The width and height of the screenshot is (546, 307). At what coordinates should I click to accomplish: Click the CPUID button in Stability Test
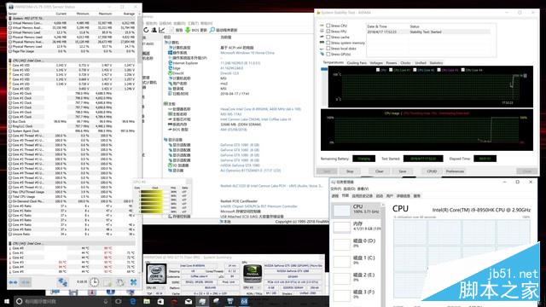click(432, 171)
